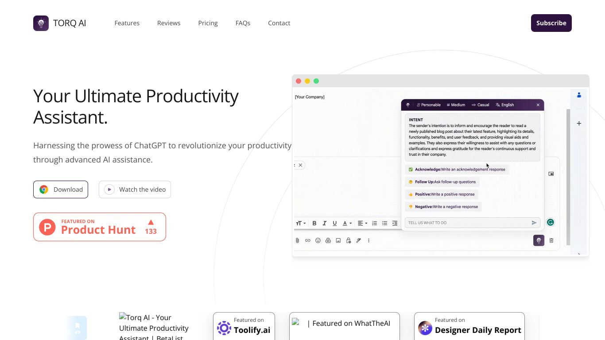Open the Features nav link
The image size is (605, 340).
coord(127,23)
